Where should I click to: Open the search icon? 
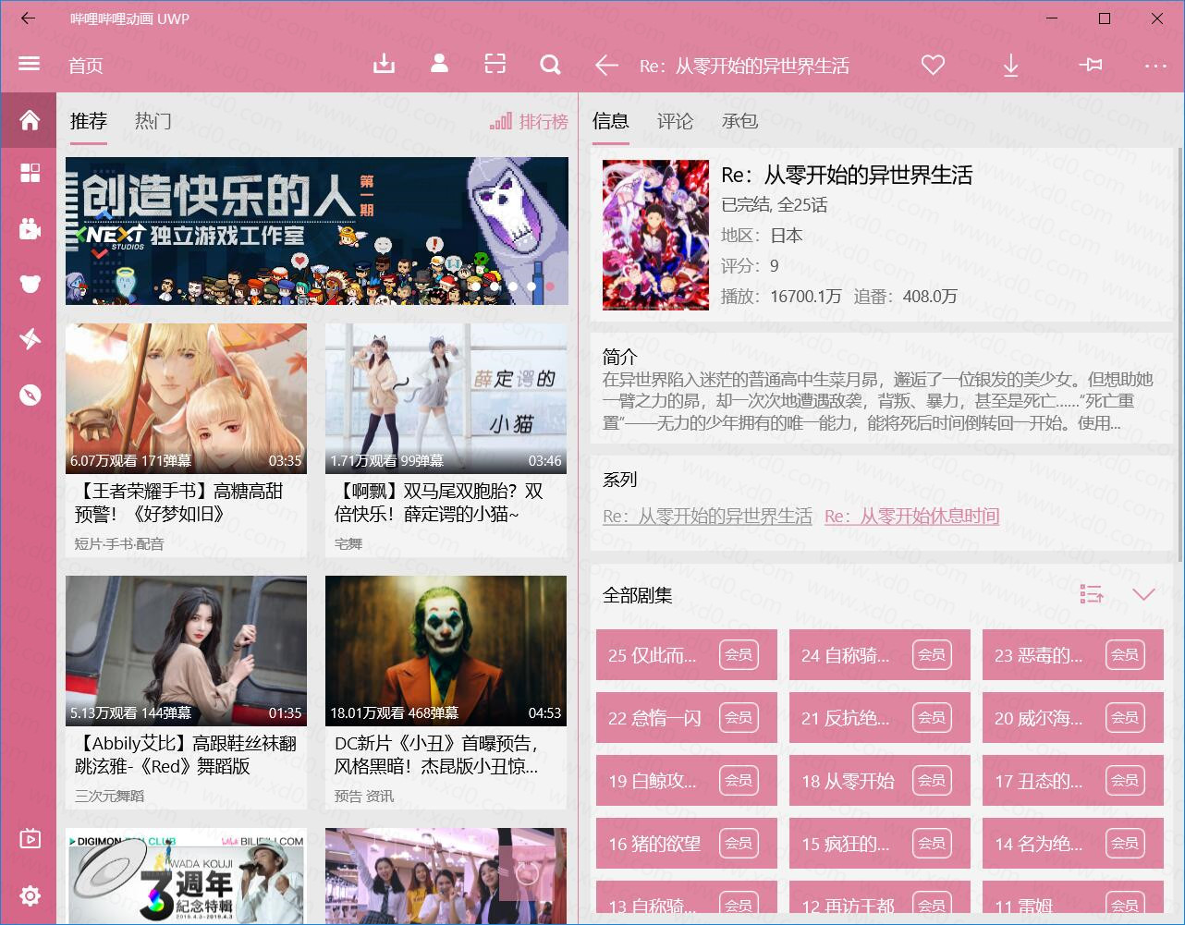point(551,64)
